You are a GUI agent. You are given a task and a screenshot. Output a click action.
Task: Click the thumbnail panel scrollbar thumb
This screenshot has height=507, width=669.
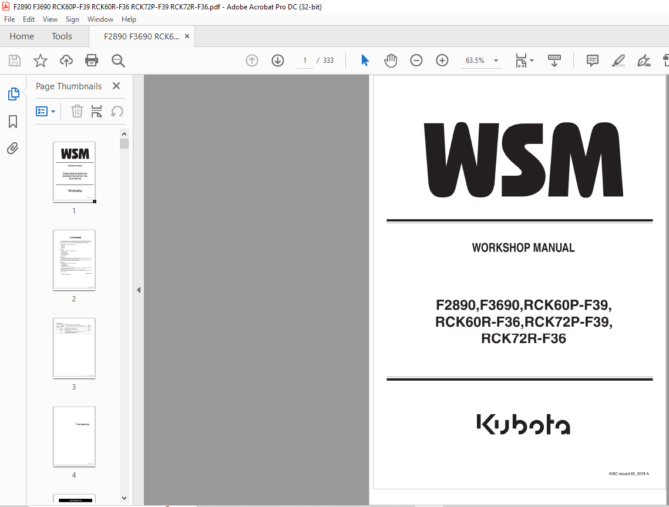pyautogui.click(x=124, y=143)
